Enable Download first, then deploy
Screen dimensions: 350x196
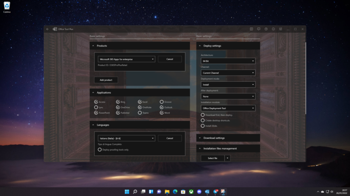click(x=203, y=115)
